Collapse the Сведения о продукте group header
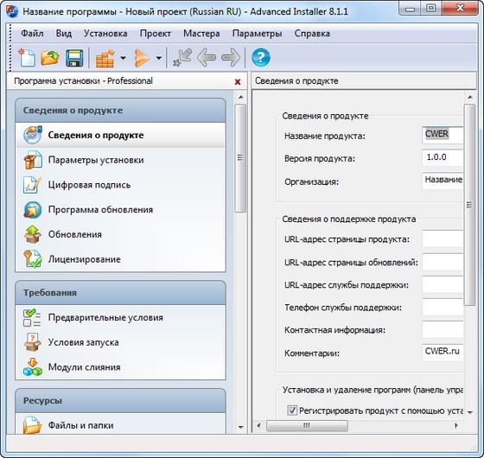 point(120,111)
